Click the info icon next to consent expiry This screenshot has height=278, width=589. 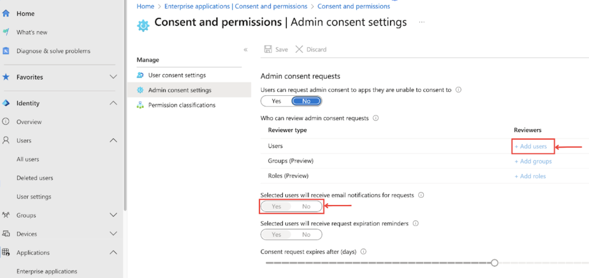click(x=363, y=252)
